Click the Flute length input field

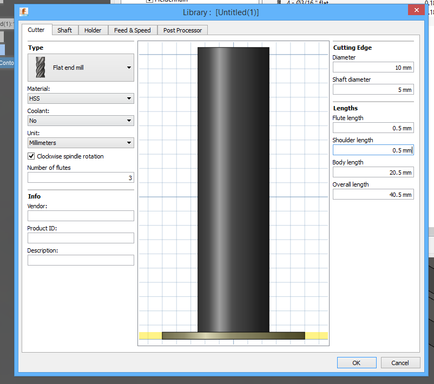(372, 128)
